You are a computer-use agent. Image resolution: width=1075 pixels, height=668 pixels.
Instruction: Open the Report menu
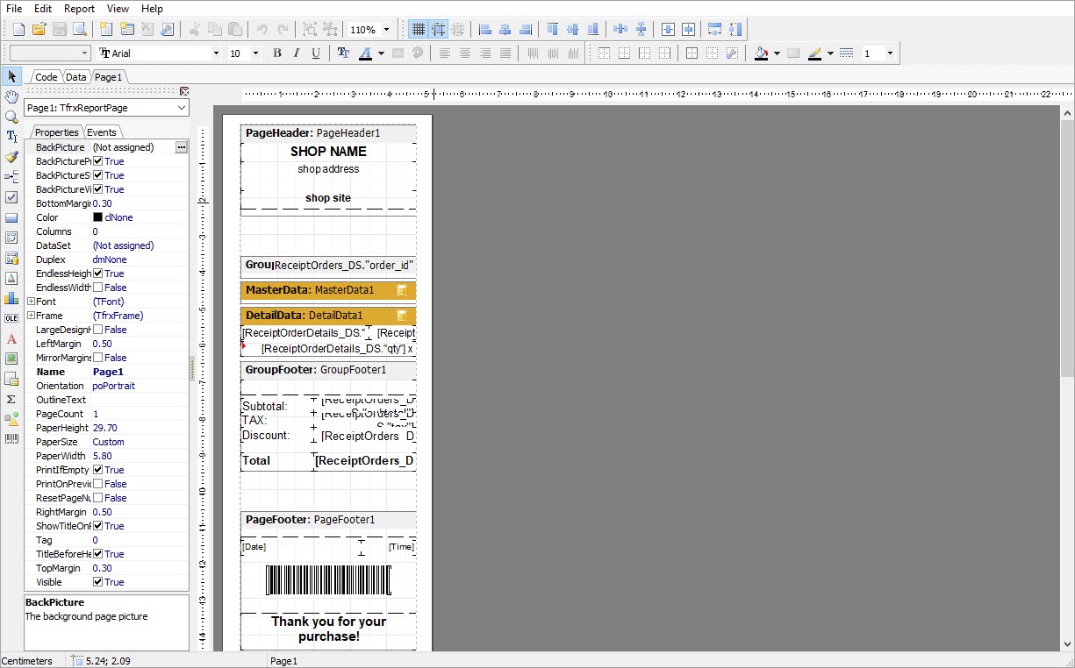[x=79, y=9]
